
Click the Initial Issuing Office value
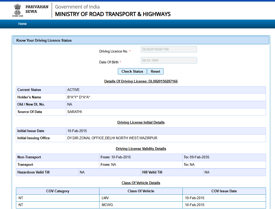(112, 138)
